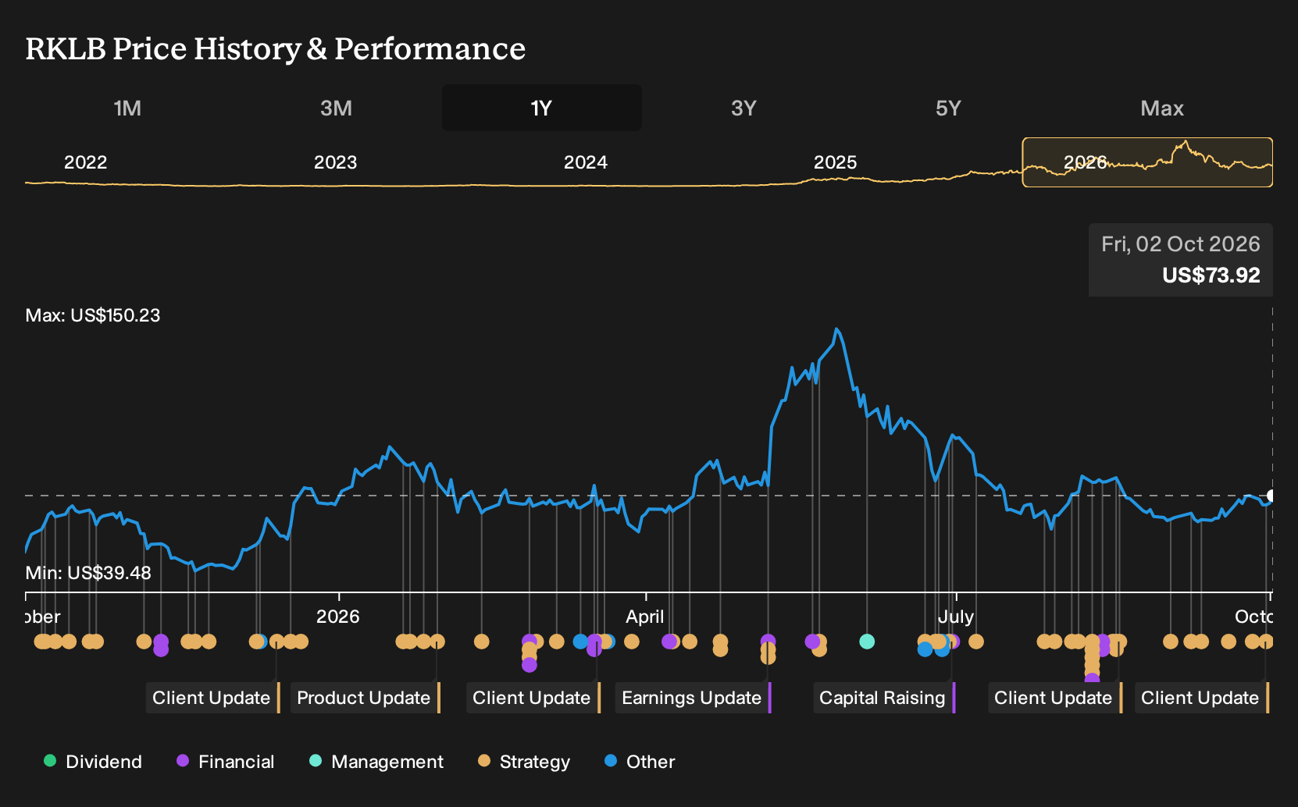Click the 'Min: US$39.48' label
Screen dimensions: 1298x807
click(88, 573)
